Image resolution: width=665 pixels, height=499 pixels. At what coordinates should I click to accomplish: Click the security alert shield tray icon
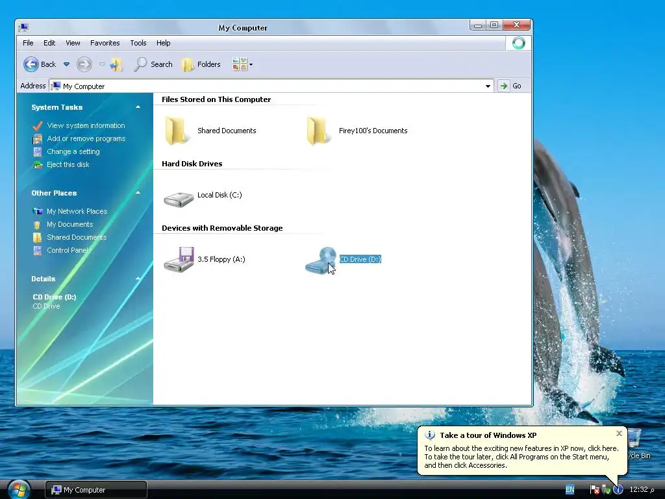[595, 490]
